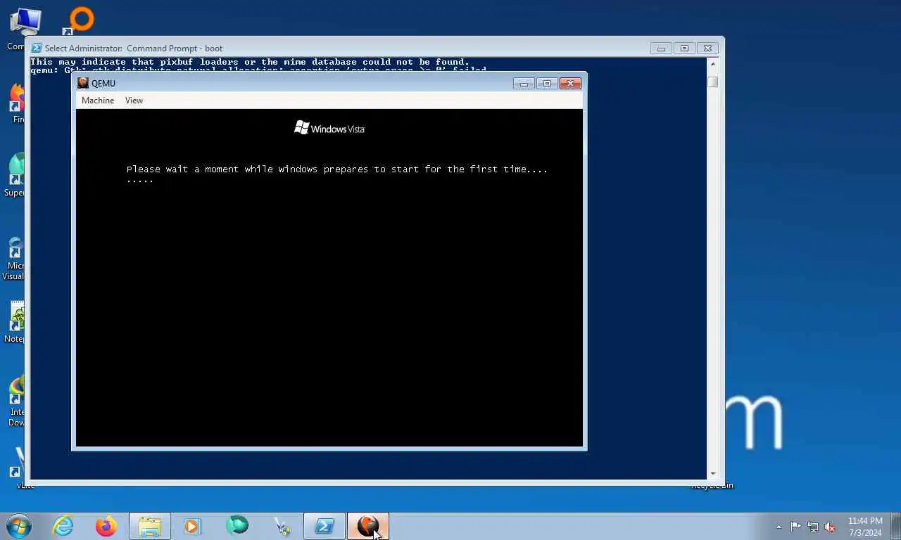901x540 pixels.
Task: Click the Command Prompt title bar icon
Action: click(x=37, y=49)
